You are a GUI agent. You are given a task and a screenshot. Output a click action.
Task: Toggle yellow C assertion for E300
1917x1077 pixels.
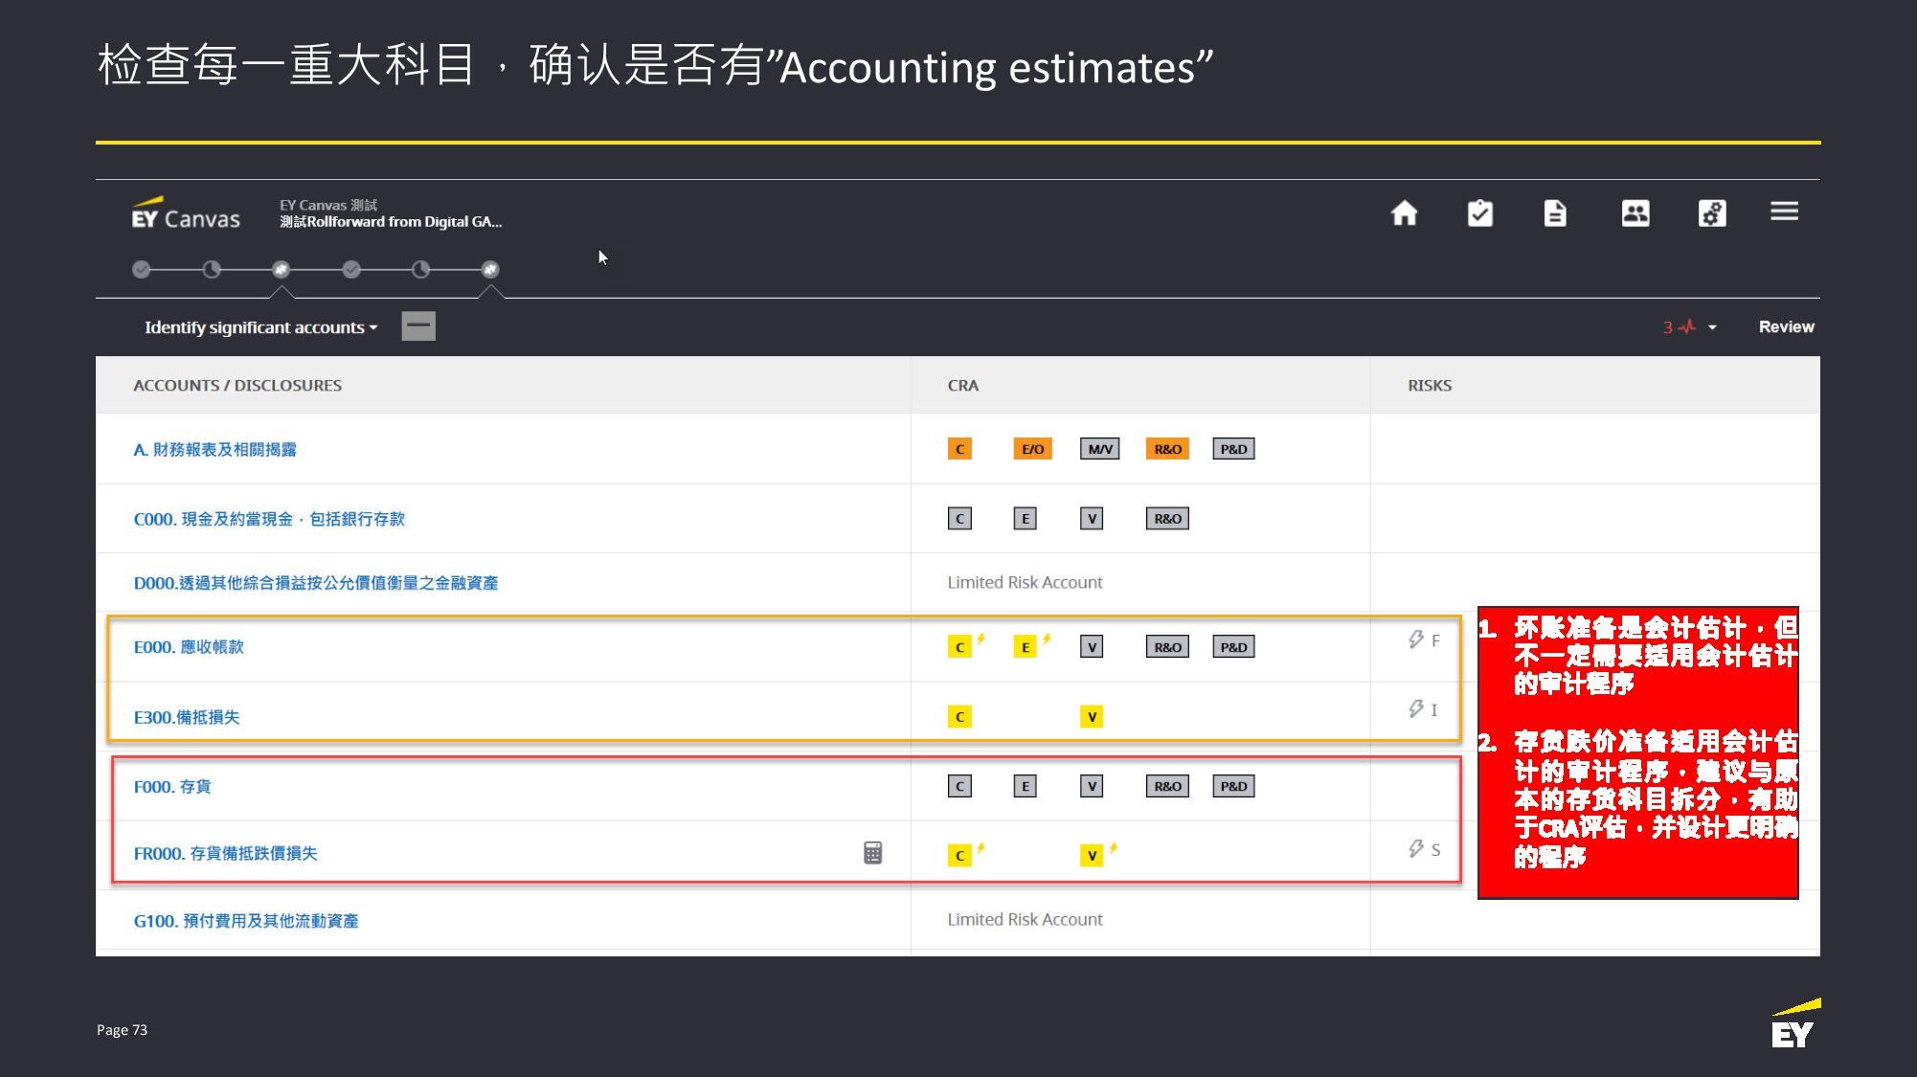point(959,716)
